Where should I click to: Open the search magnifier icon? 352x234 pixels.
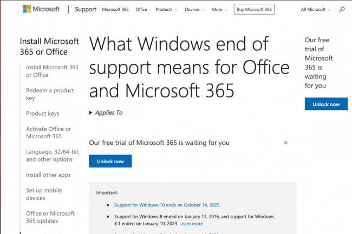click(x=342, y=9)
